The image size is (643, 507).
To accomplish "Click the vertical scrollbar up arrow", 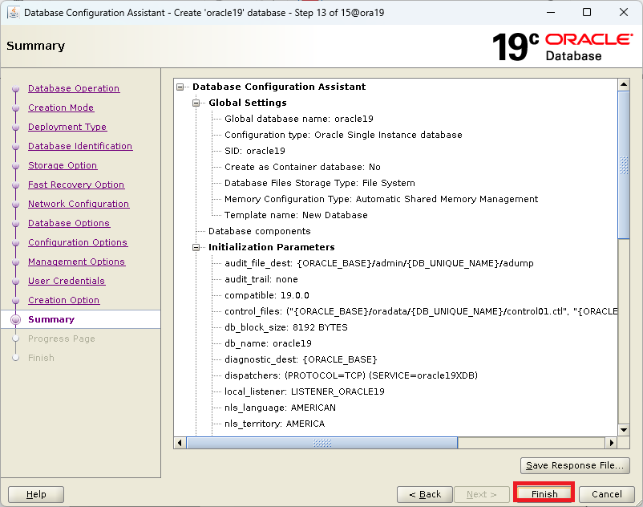I will (x=623, y=84).
